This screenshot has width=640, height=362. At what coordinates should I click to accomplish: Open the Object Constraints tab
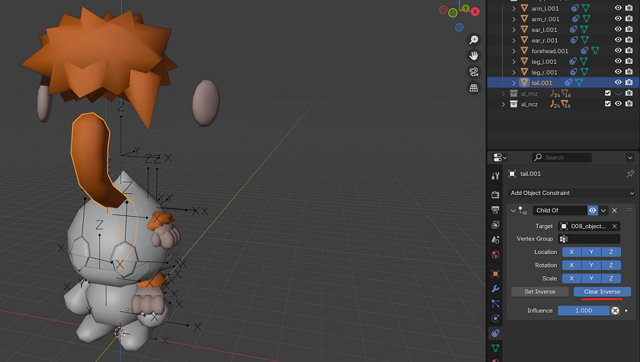click(495, 333)
